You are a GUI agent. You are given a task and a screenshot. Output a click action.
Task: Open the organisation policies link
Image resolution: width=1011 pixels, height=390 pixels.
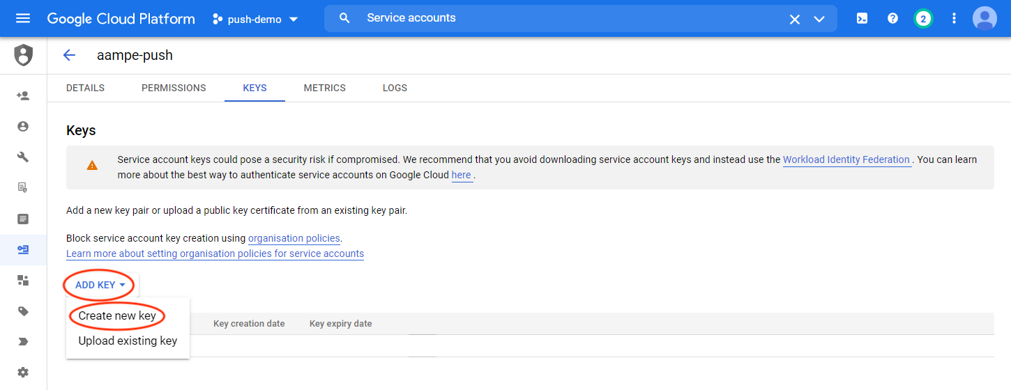[294, 238]
